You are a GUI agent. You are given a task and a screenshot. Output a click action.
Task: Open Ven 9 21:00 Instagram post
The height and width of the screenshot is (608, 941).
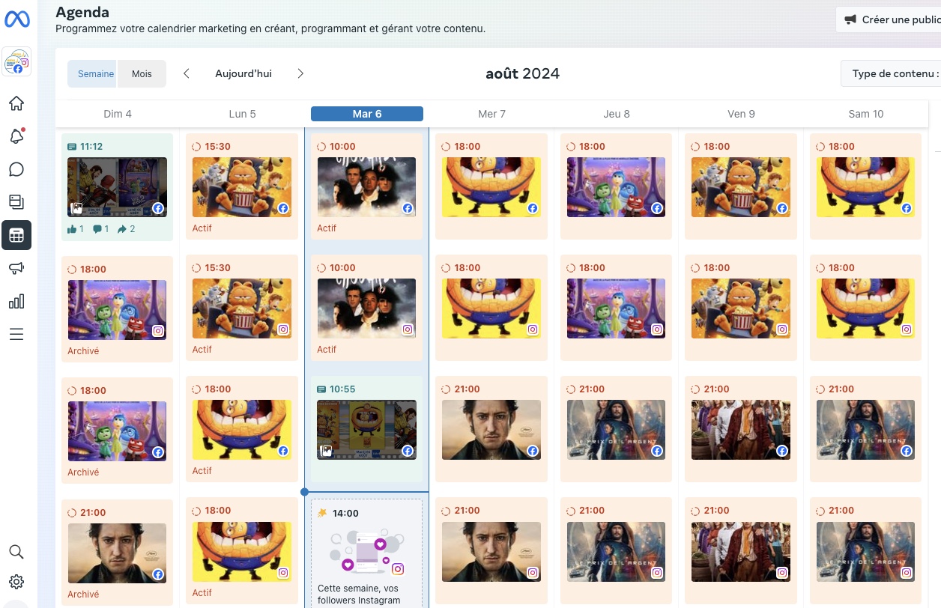(741, 551)
